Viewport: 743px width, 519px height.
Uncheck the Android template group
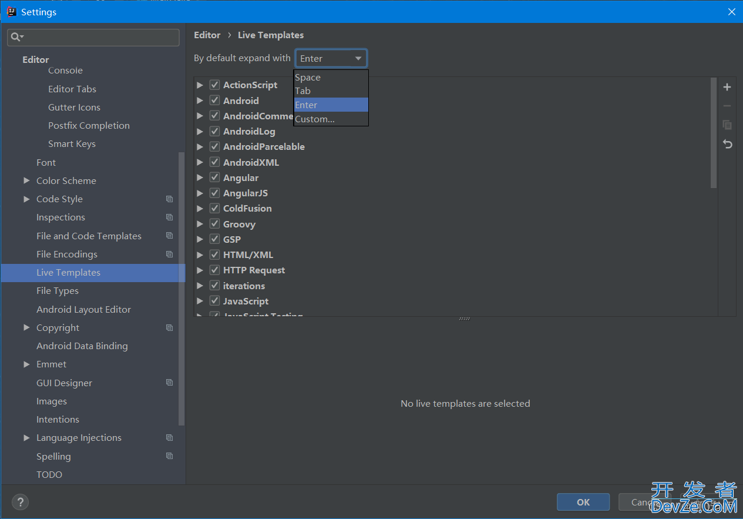point(214,101)
